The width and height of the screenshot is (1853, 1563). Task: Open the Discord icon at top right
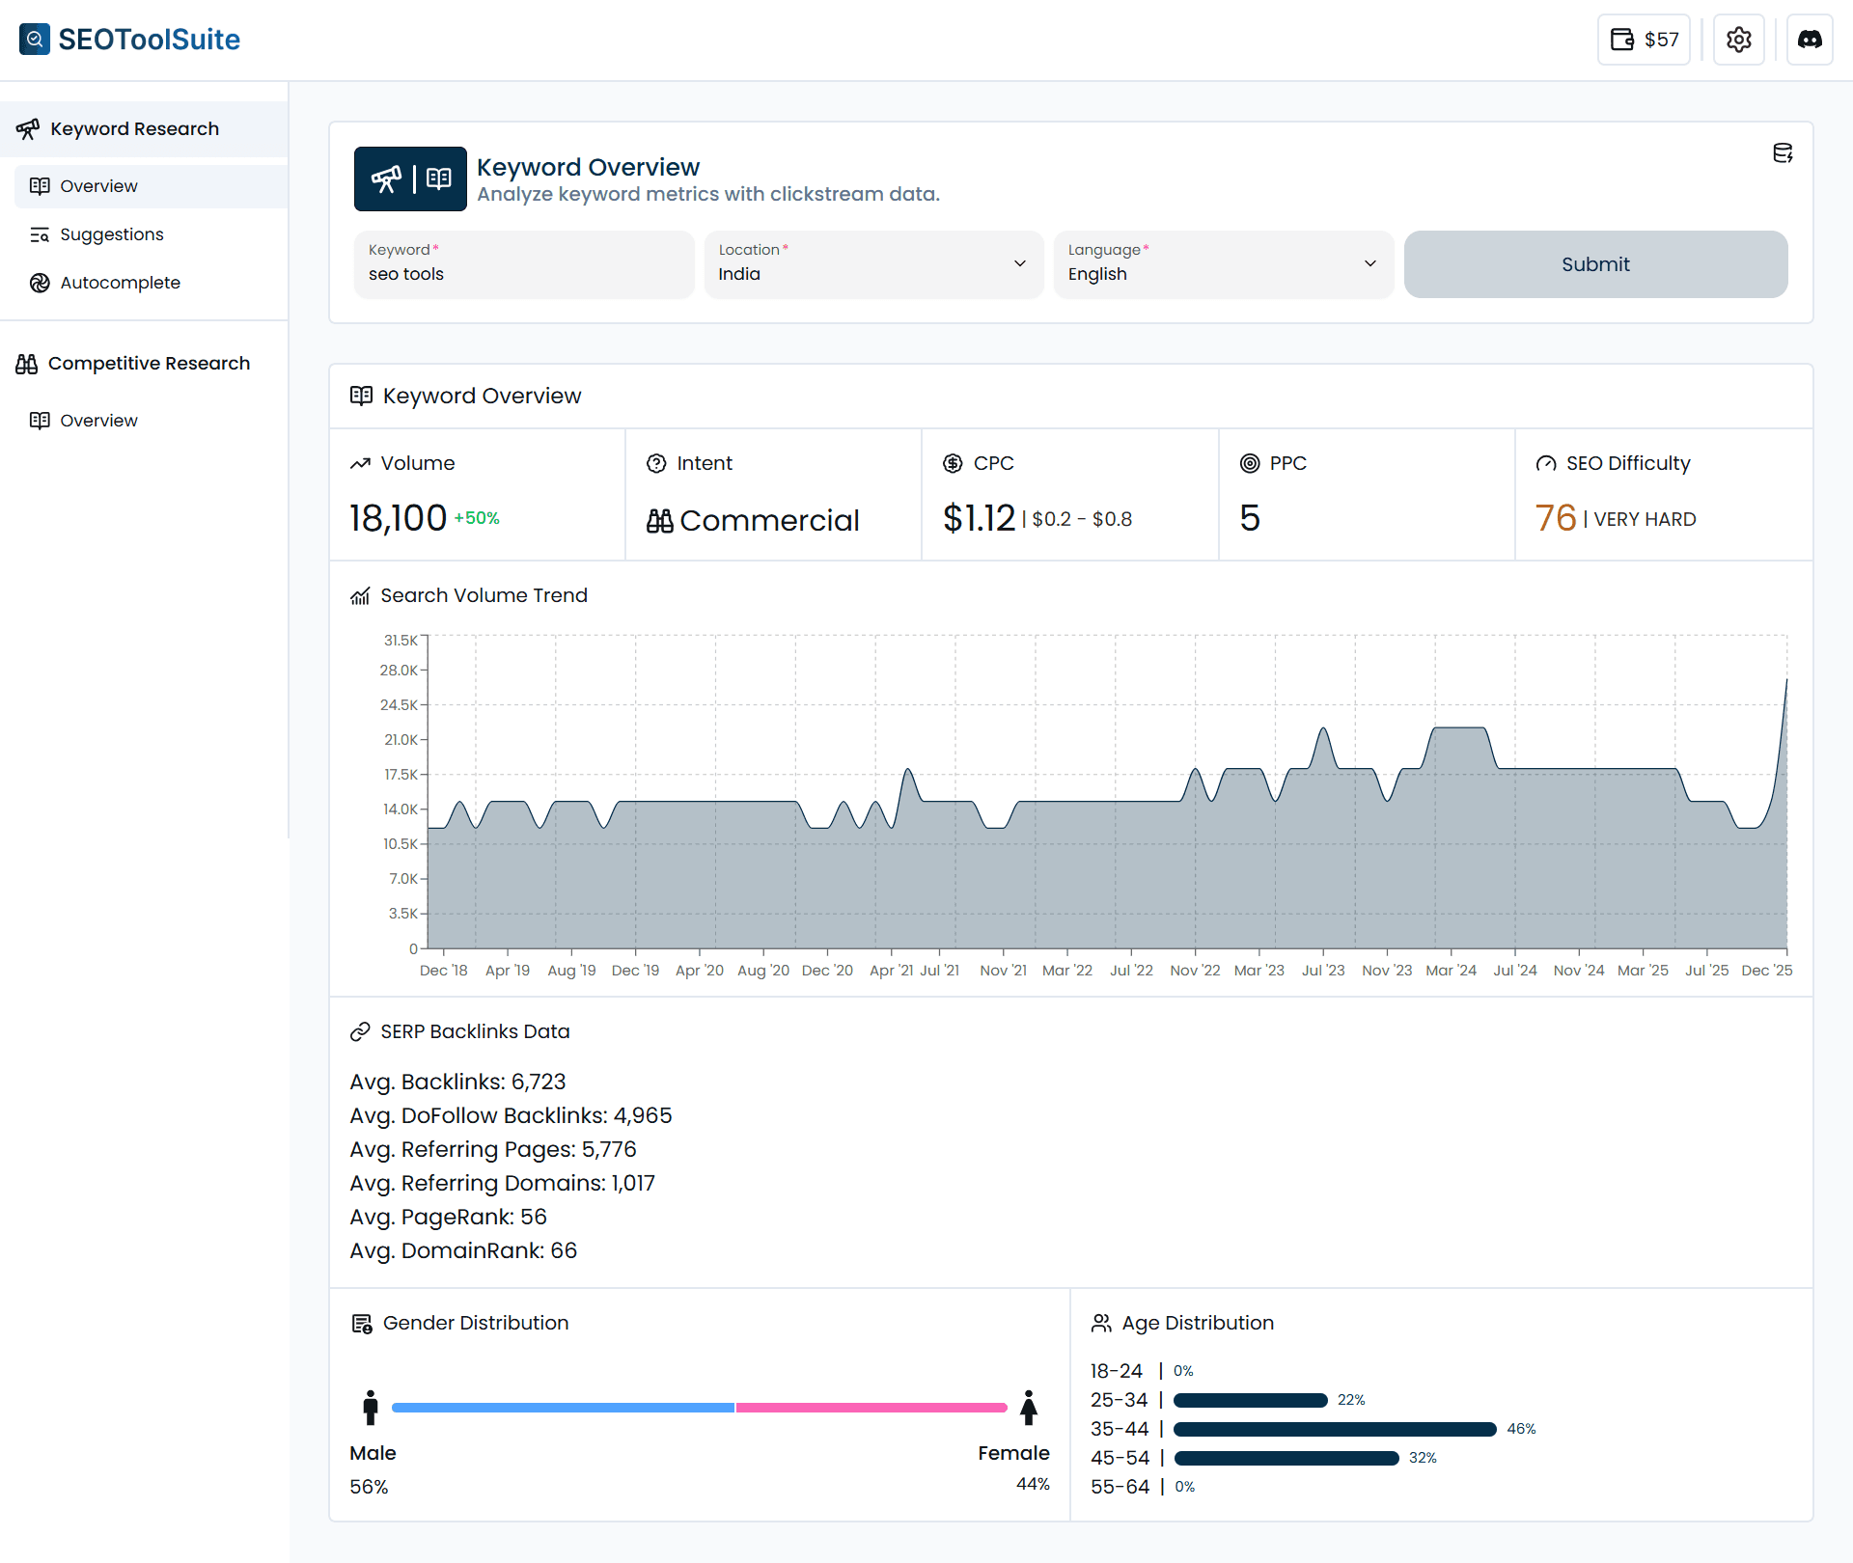click(1811, 40)
